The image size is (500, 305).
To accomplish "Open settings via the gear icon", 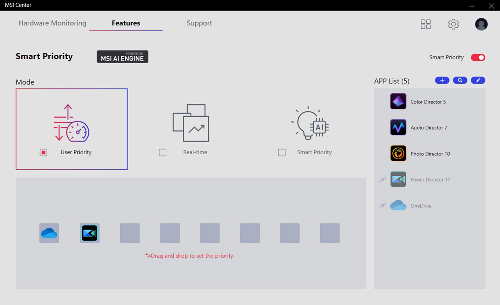I will point(453,24).
